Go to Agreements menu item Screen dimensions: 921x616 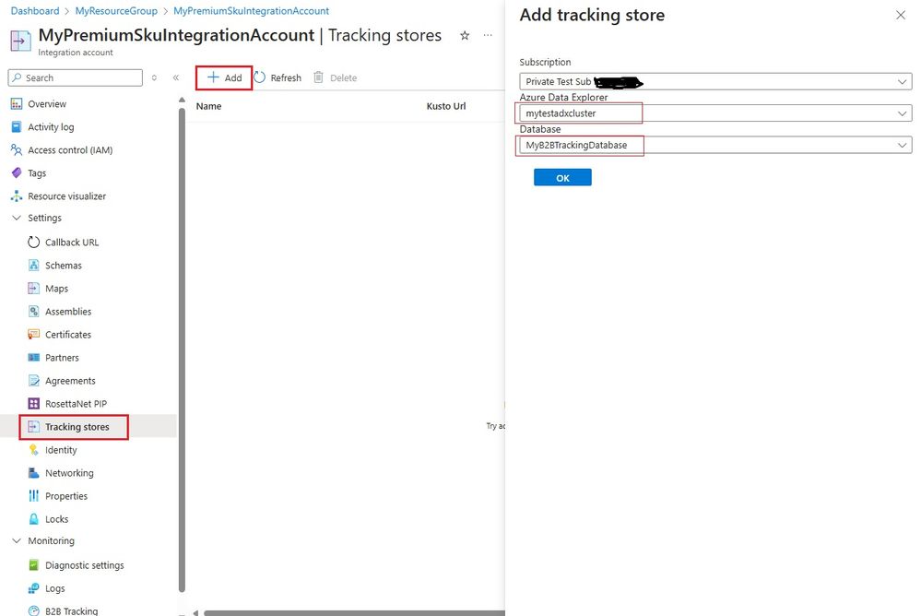[x=70, y=381]
